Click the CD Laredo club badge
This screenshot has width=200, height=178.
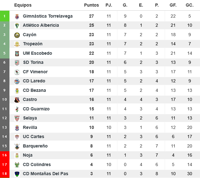click(17, 81)
